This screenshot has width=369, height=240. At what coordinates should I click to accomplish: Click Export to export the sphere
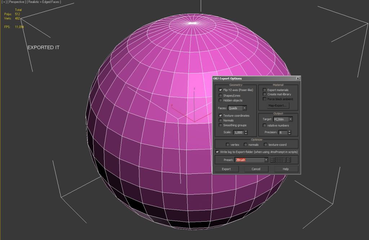pos(226,169)
